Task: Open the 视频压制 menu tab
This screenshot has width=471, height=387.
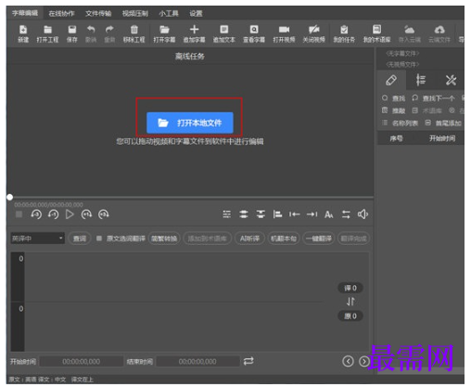Action: pos(135,13)
